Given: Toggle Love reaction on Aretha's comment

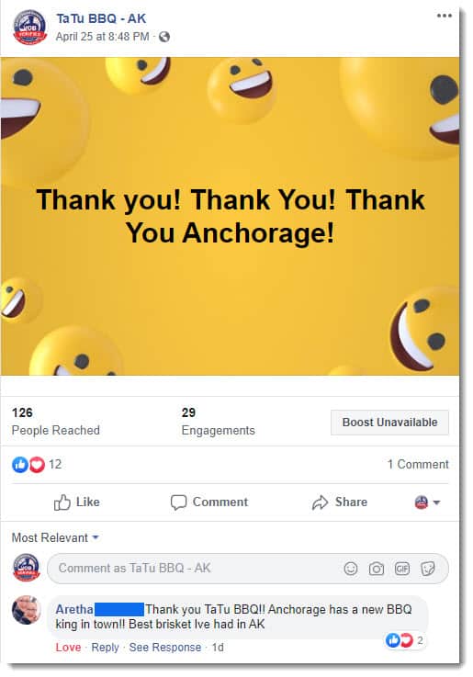Looking at the screenshot, I should (x=68, y=648).
